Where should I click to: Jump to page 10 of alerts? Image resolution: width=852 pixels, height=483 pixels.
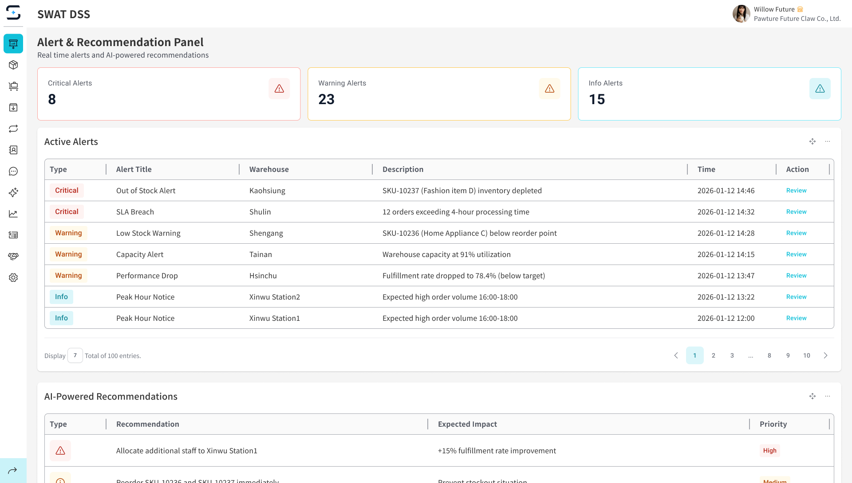[807, 355]
